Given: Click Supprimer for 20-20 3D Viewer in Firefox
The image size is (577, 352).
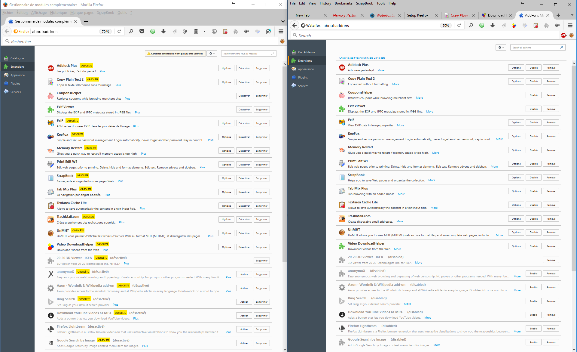Looking at the screenshot, I should (x=261, y=261).
